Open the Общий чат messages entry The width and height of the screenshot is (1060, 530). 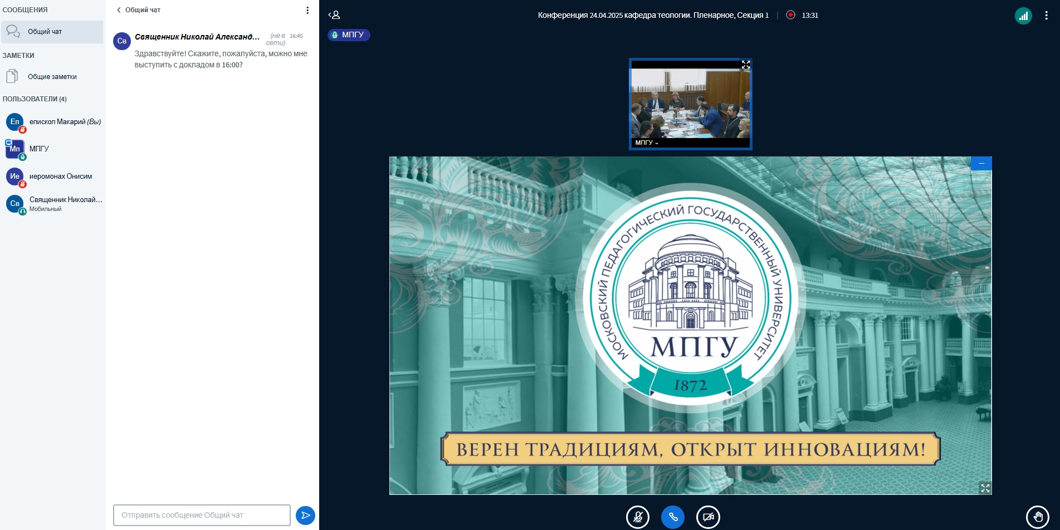[52, 32]
